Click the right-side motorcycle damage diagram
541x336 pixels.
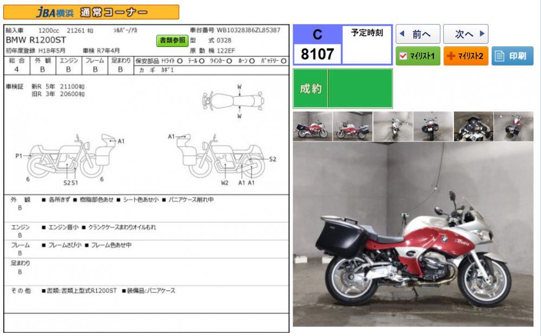coord(221,156)
